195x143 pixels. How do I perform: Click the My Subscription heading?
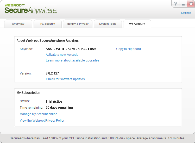[x=28, y=93]
